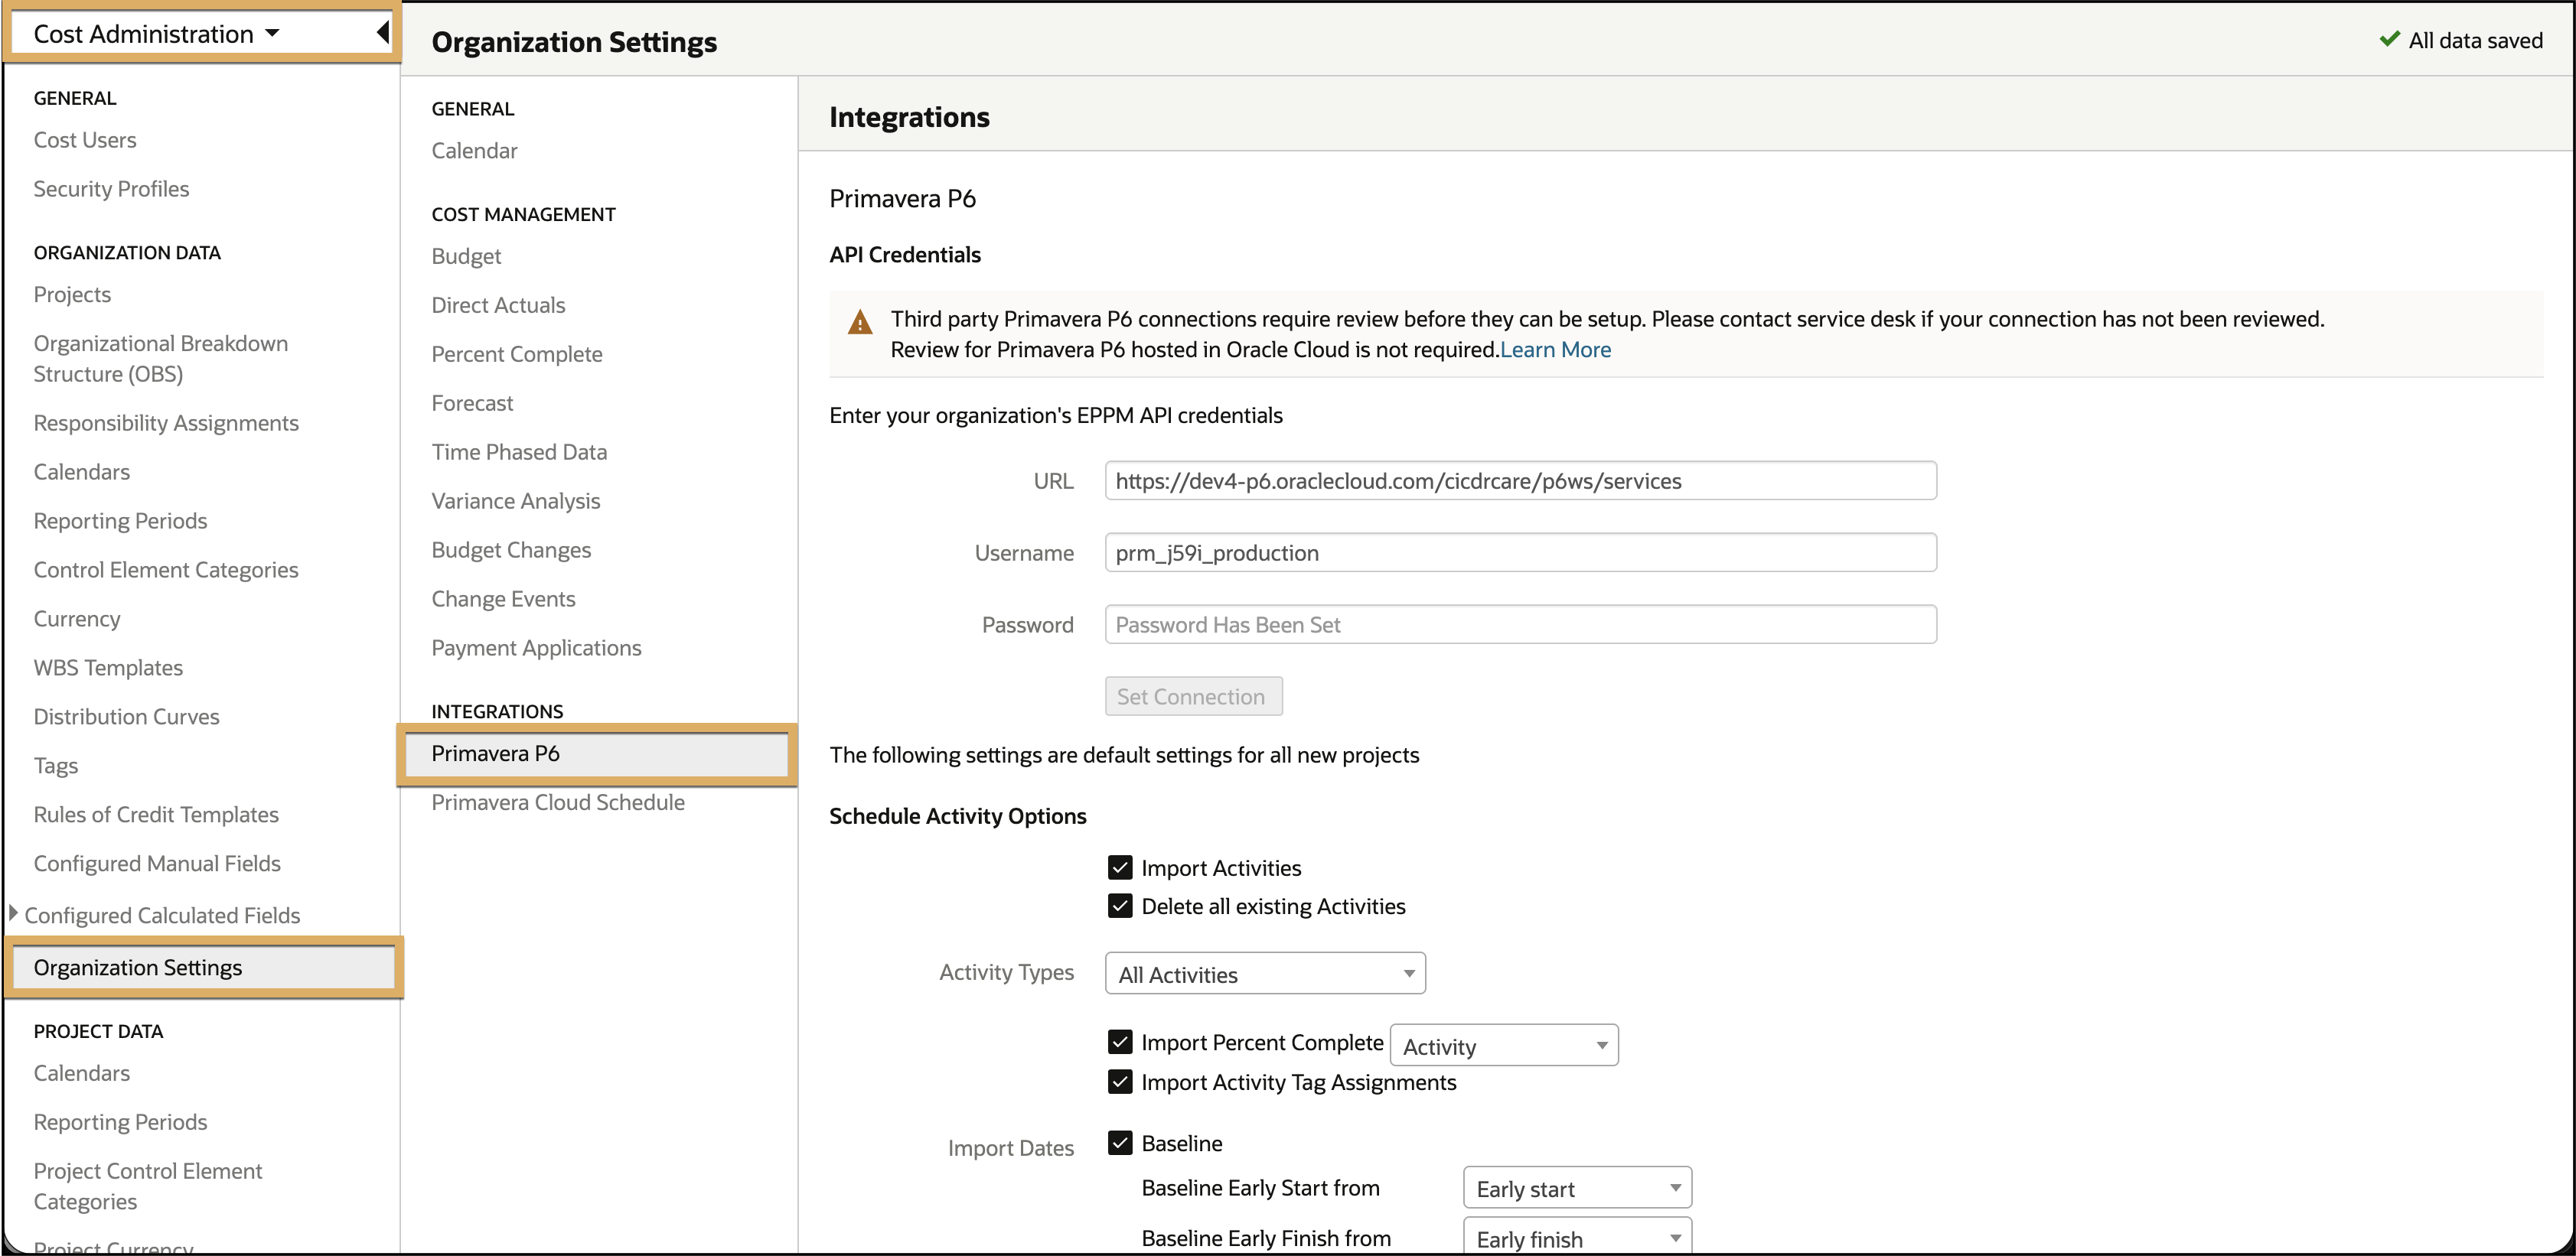The width and height of the screenshot is (2576, 1256).
Task: Open Budget settings
Action: (x=466, y=255)
